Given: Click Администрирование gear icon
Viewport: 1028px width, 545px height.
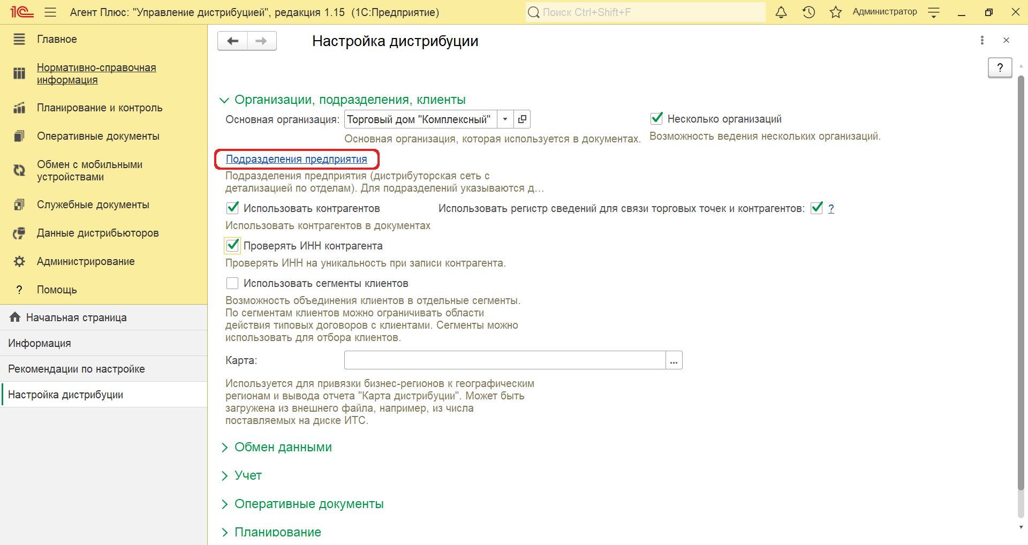Looking at the screenshot, I should (19, 261).
